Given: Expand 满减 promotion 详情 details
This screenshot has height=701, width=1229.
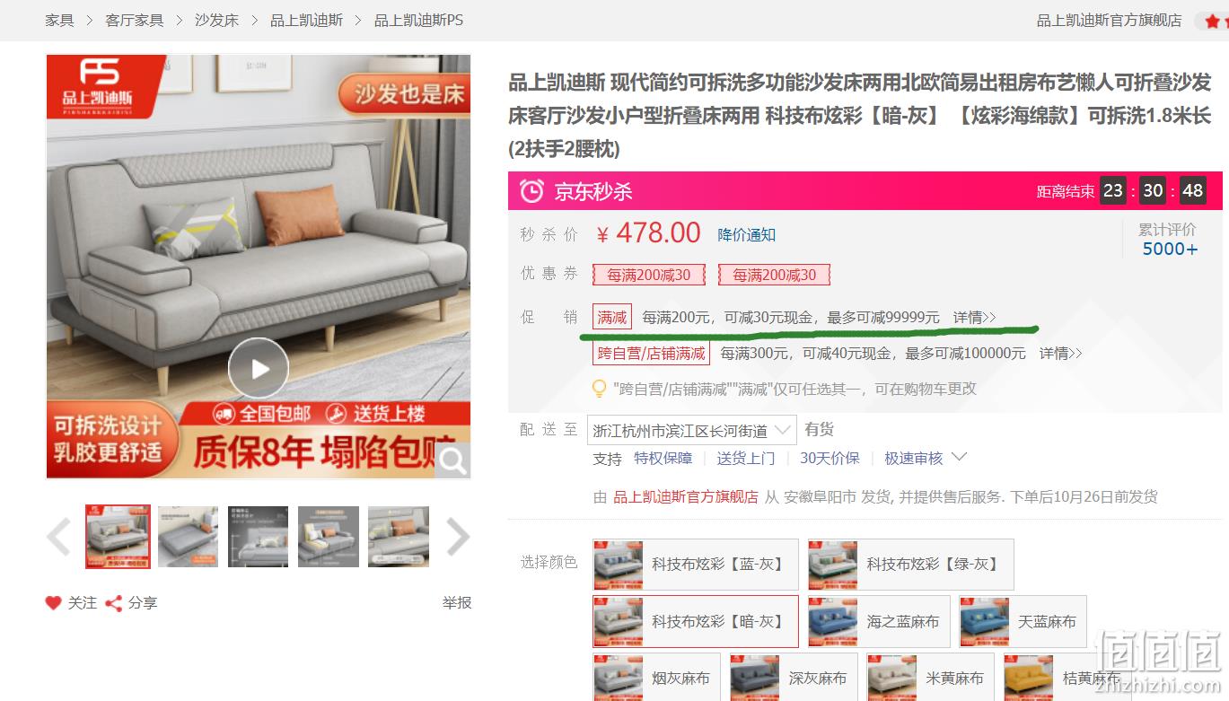Looking at the screenshot, I should [974, 317].
